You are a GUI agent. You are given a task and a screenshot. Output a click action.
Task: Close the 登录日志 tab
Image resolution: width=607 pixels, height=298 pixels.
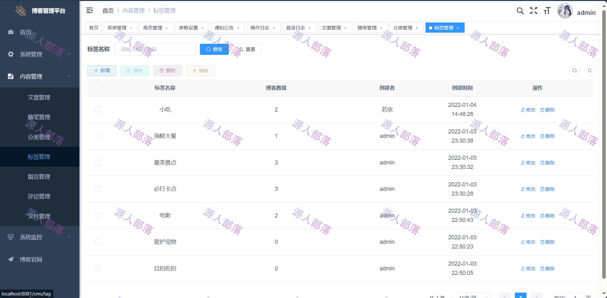(310, 28)
